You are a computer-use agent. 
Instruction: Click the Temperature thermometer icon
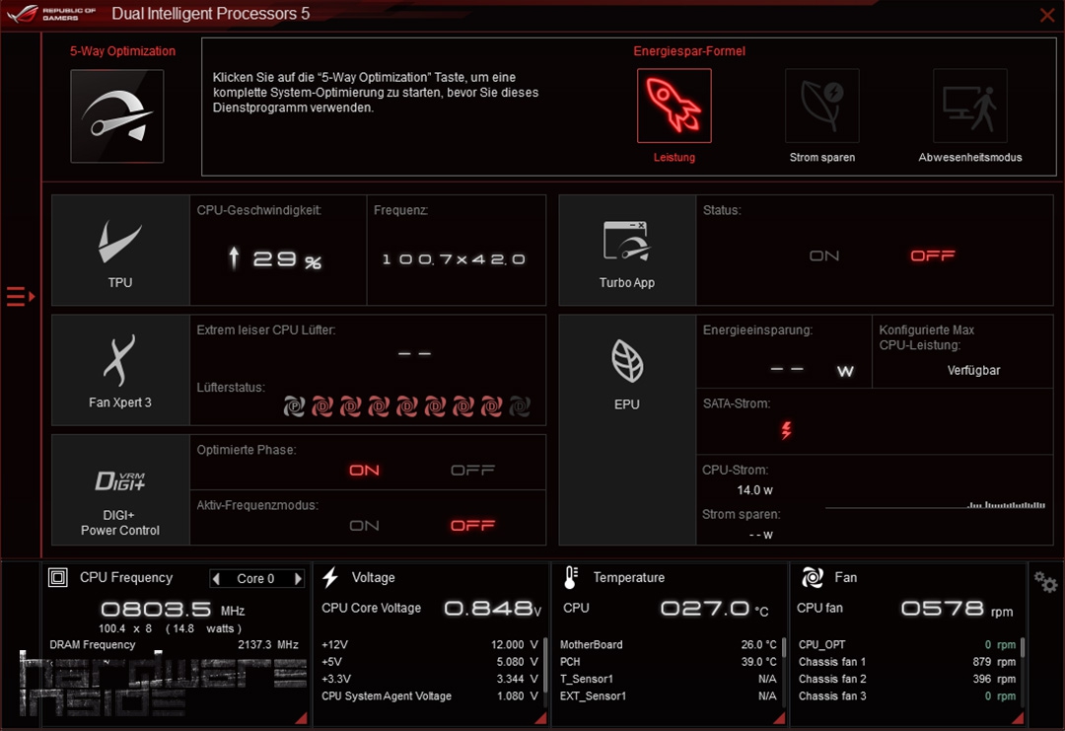pyautogui.click(x=571, y=577)
